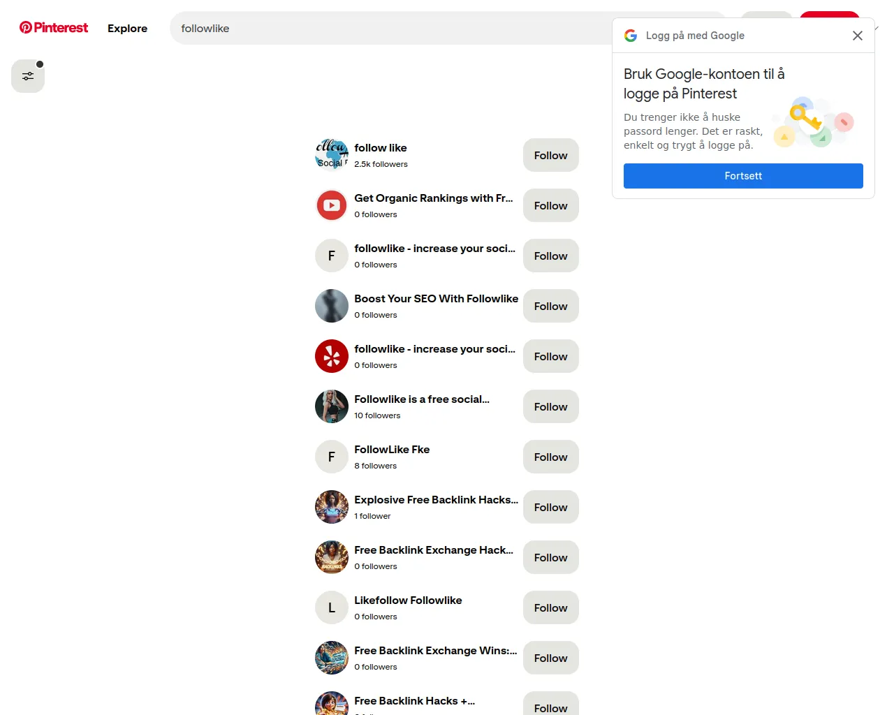Click the red Yelp-style avatar for followlike
894x715 pixels.
pos(332,356)
